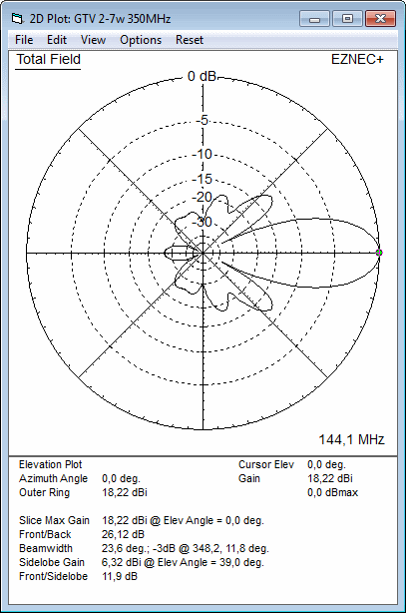Maximize the 2D Plot window

coord(347,19)
